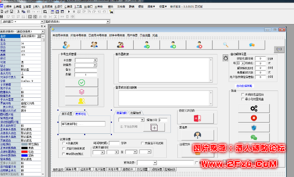Click the red delete-user toolbar icon
Image resolution: width=294 pixels, height=177 pixels.
tap(199, 45)
